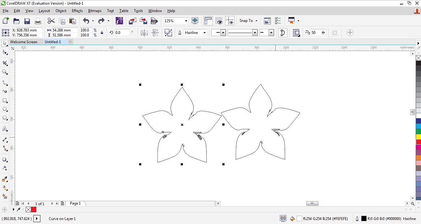Undo the last action
The width and height of the screenshot is (421, 224).
[86, 21]
